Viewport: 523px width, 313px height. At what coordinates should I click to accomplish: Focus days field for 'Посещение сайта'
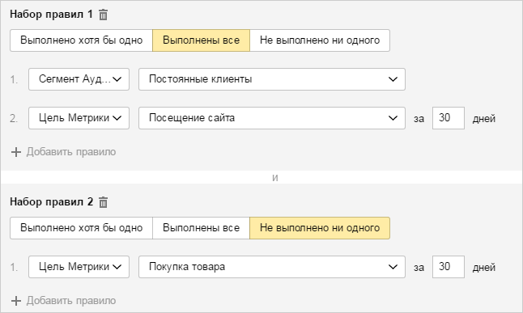click(449, 118)
